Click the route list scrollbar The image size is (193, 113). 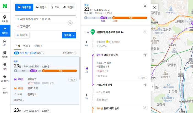80,68
